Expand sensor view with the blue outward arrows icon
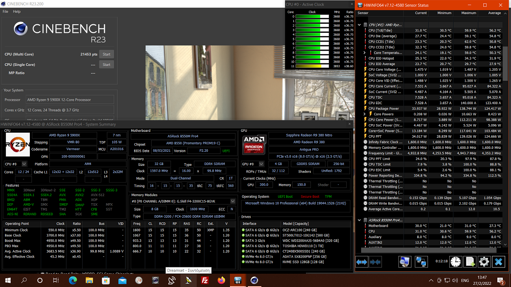 (362, 262)
